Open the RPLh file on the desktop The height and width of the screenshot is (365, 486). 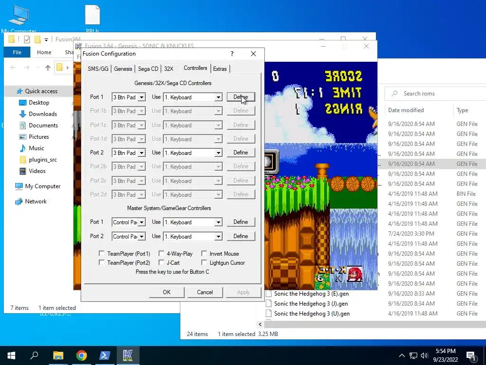coord(93,18)
